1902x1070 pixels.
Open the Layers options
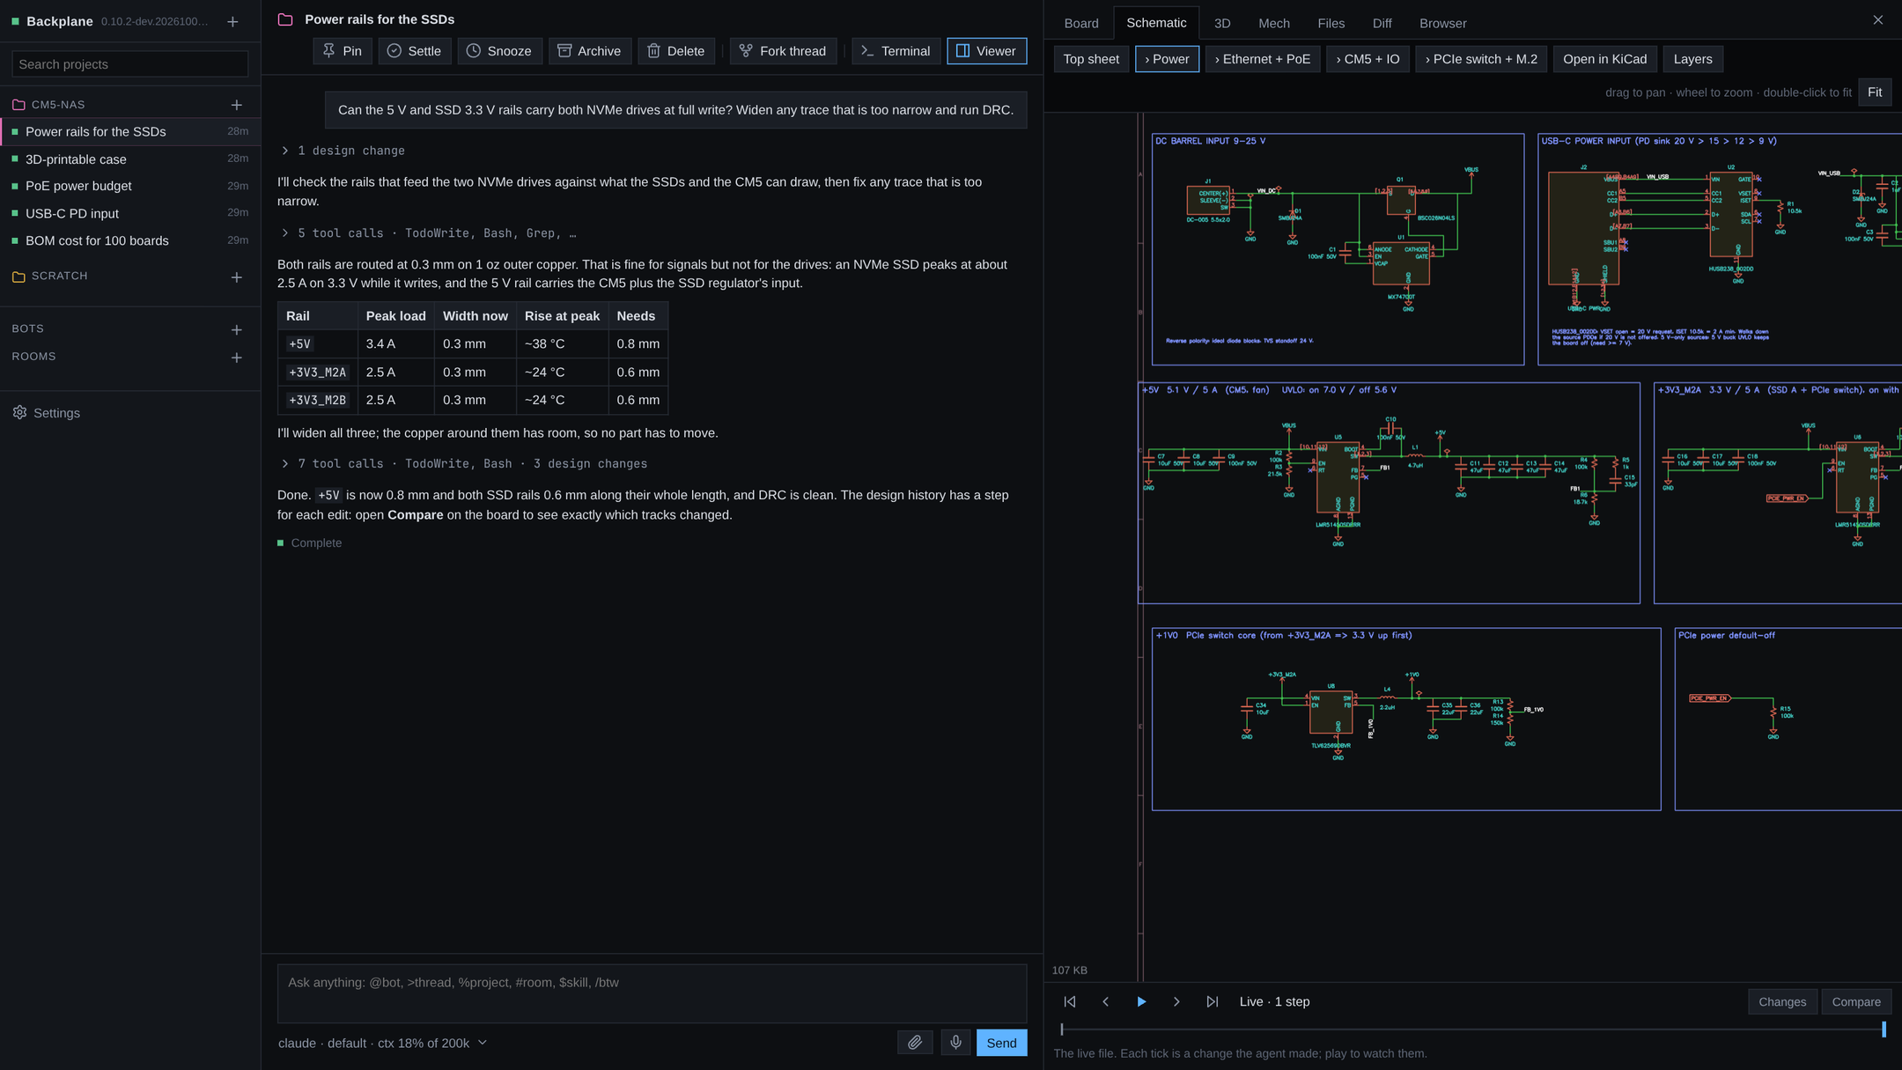click(x=1692, y=59)
